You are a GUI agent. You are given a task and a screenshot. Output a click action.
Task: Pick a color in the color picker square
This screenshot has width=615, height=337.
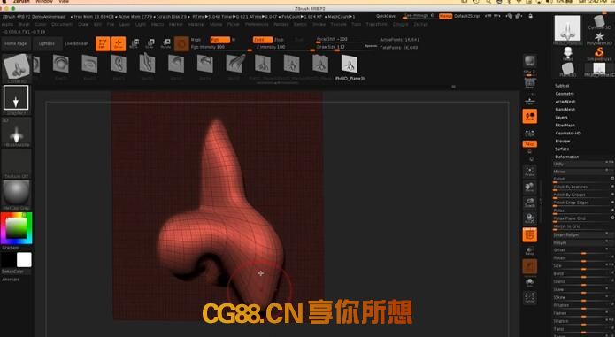16,227
